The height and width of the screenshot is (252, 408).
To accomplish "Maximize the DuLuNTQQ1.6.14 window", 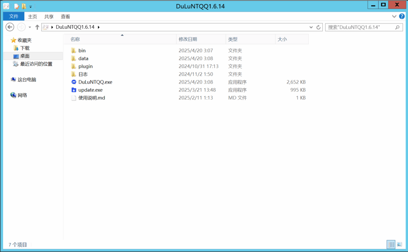I will point(383,5).
